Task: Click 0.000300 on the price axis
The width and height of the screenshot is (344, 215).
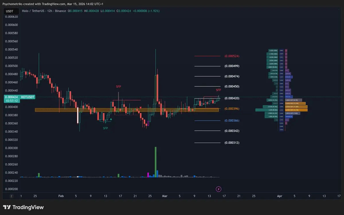Action: 11,148
